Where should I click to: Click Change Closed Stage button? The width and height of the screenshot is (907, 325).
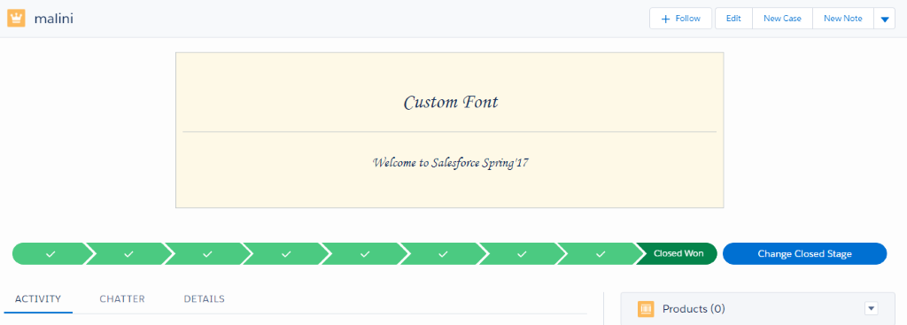(804, 254)
